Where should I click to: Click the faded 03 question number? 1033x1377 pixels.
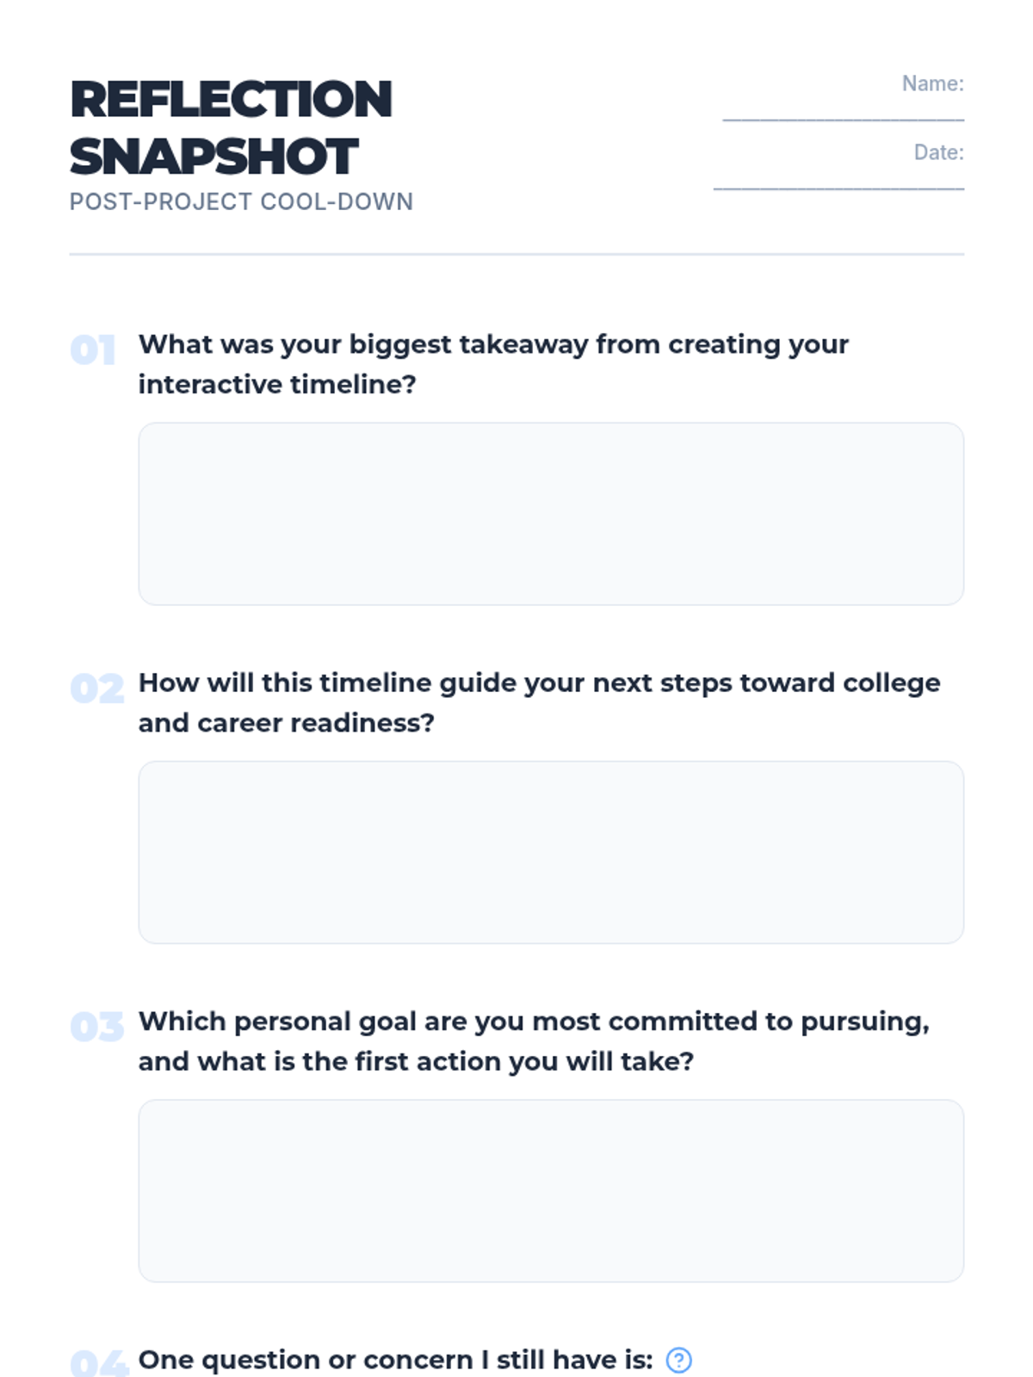click(x=96, y=1027)
